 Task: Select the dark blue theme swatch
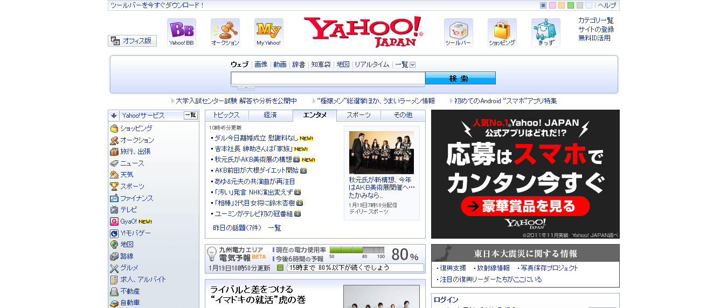tap(543, 5)
